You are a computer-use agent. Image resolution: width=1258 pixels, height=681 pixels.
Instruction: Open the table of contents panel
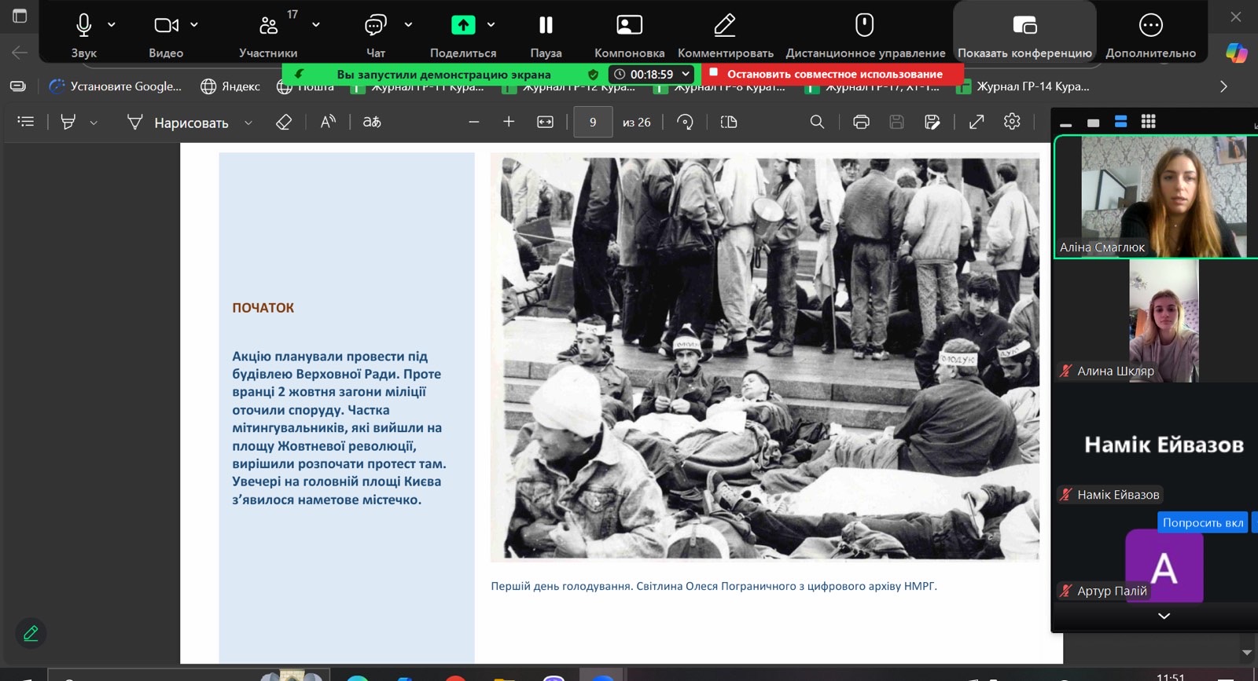pyautogui.click(x=26, y=122)
